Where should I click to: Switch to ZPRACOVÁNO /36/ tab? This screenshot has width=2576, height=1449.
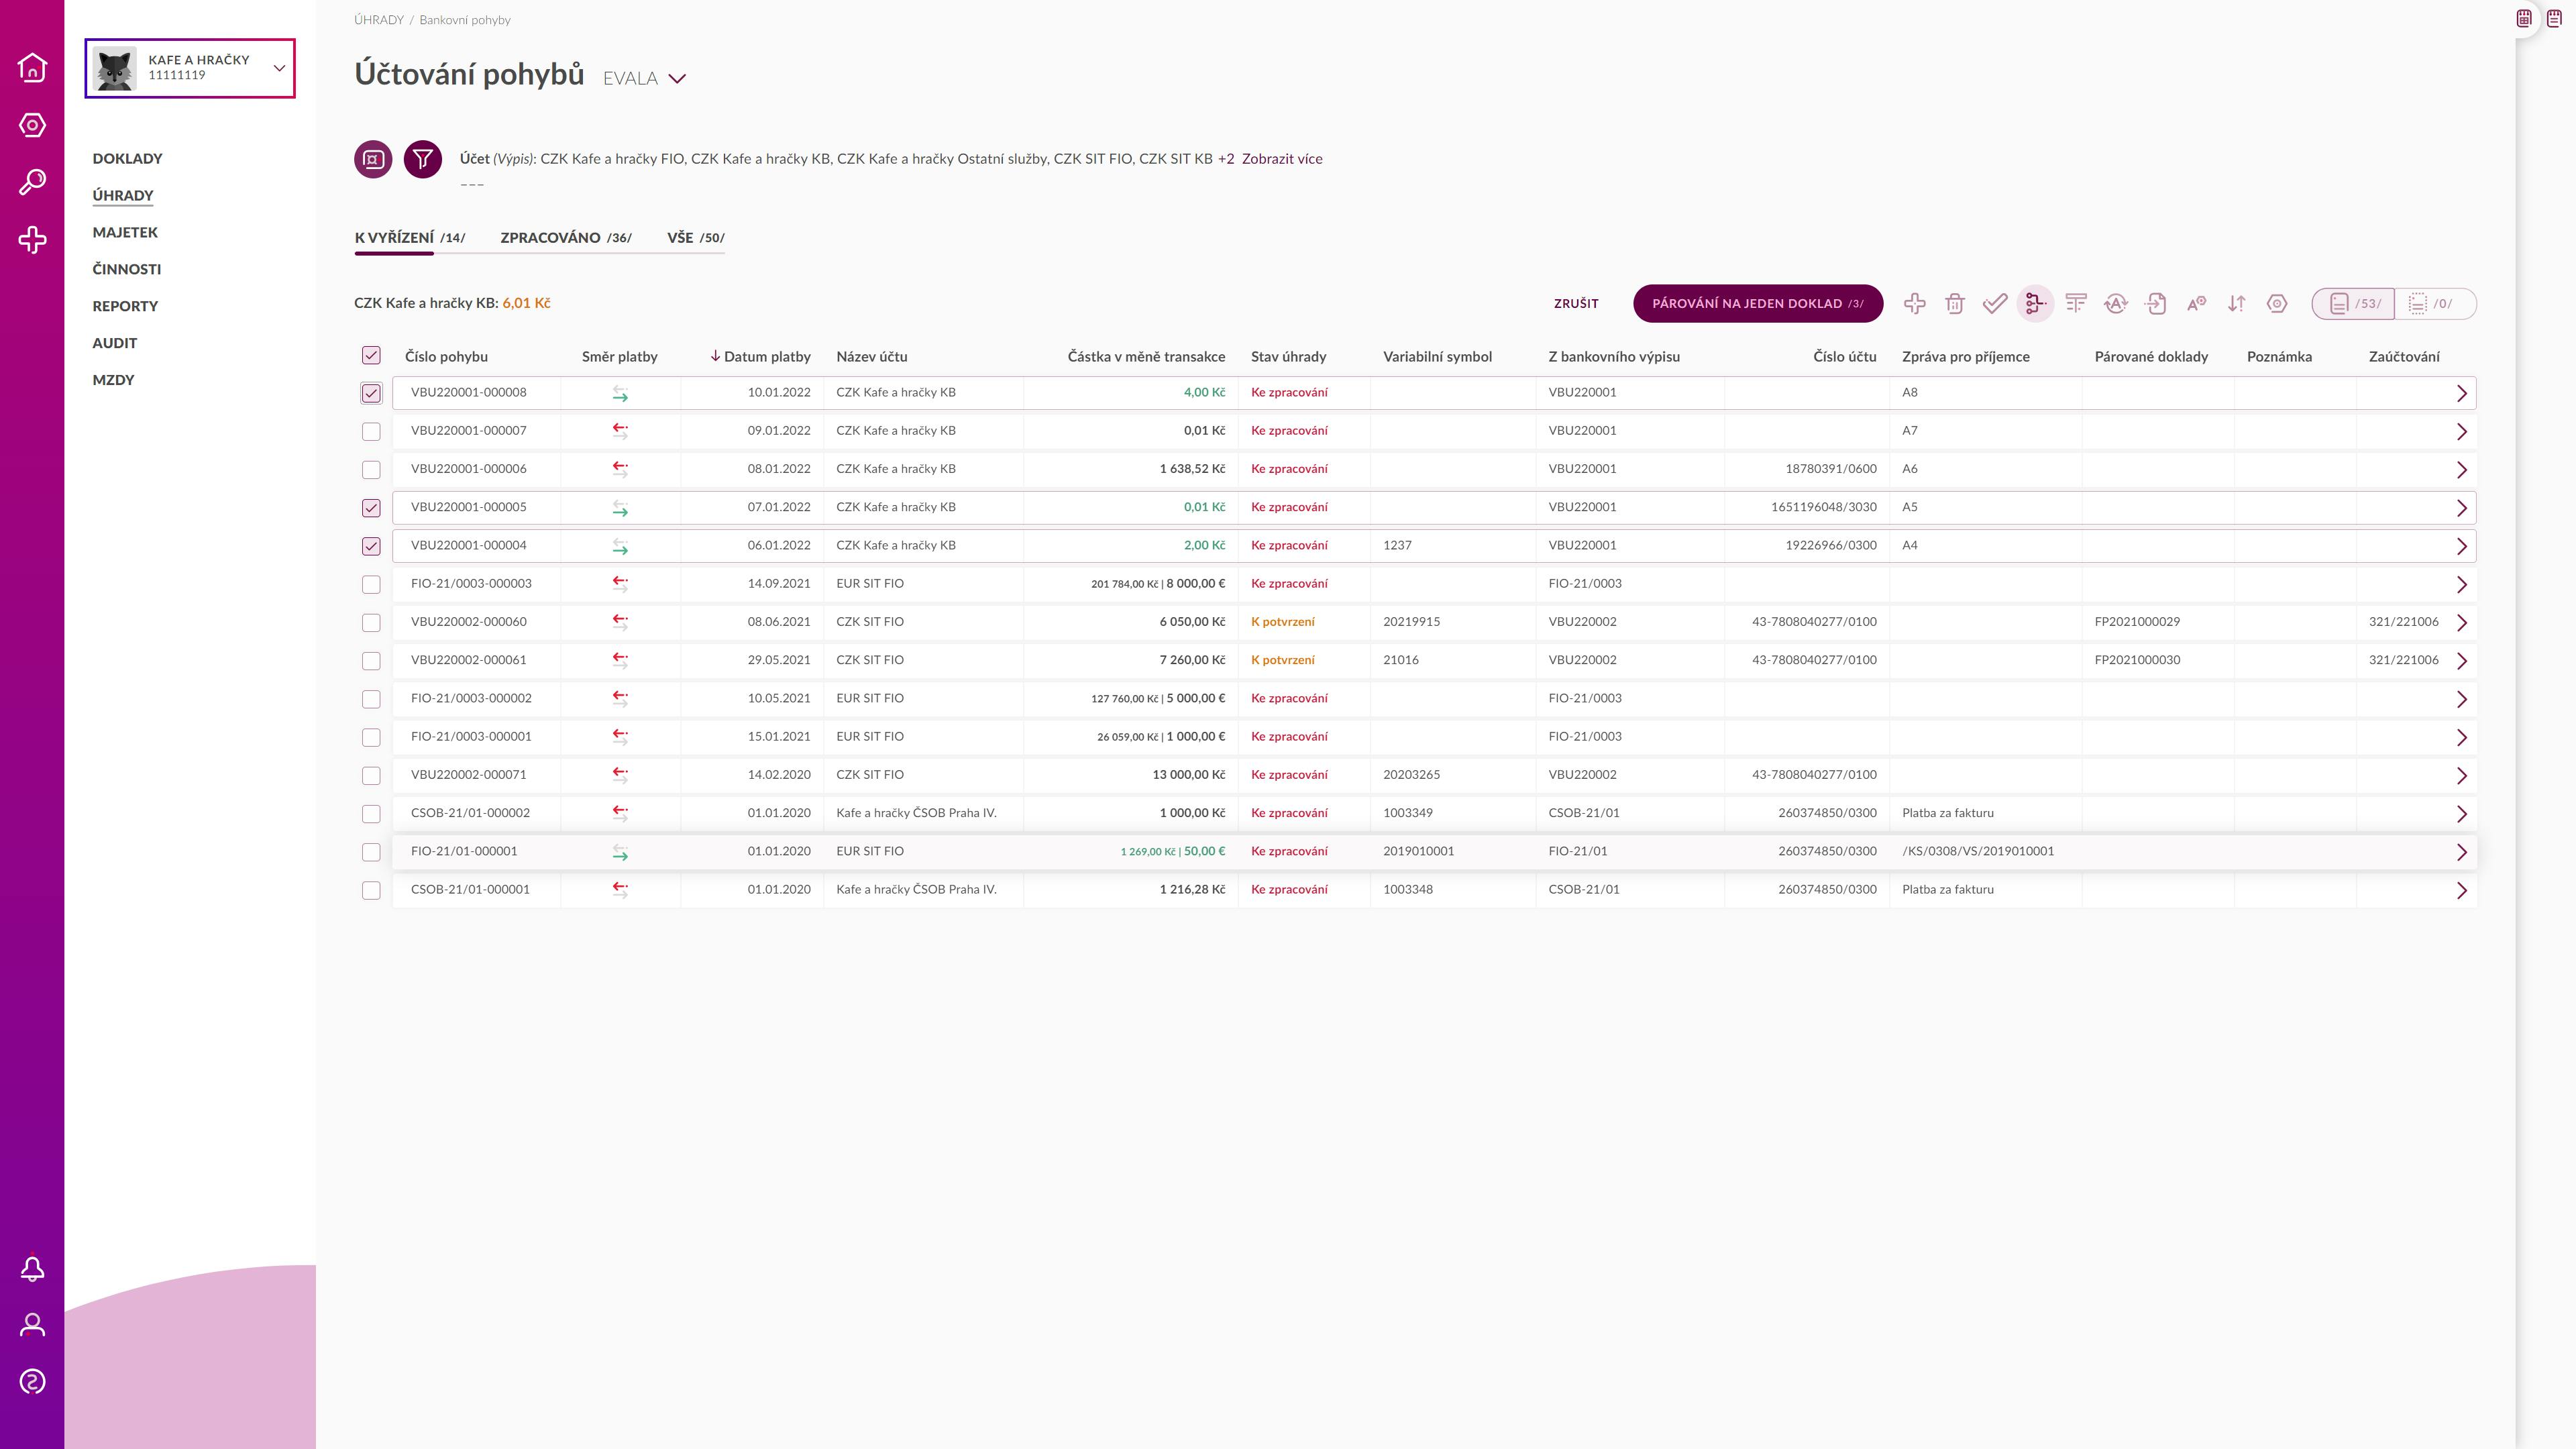click(566, 237)
